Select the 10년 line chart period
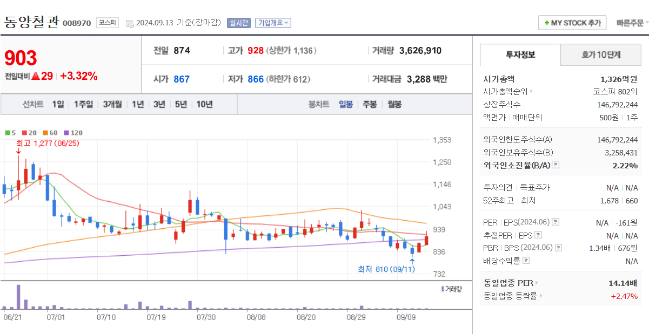 coord(204,104)
